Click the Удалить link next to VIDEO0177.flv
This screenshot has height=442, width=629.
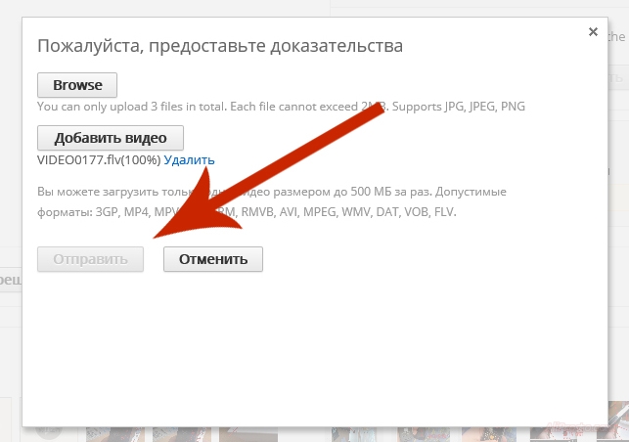pos(189,159)
